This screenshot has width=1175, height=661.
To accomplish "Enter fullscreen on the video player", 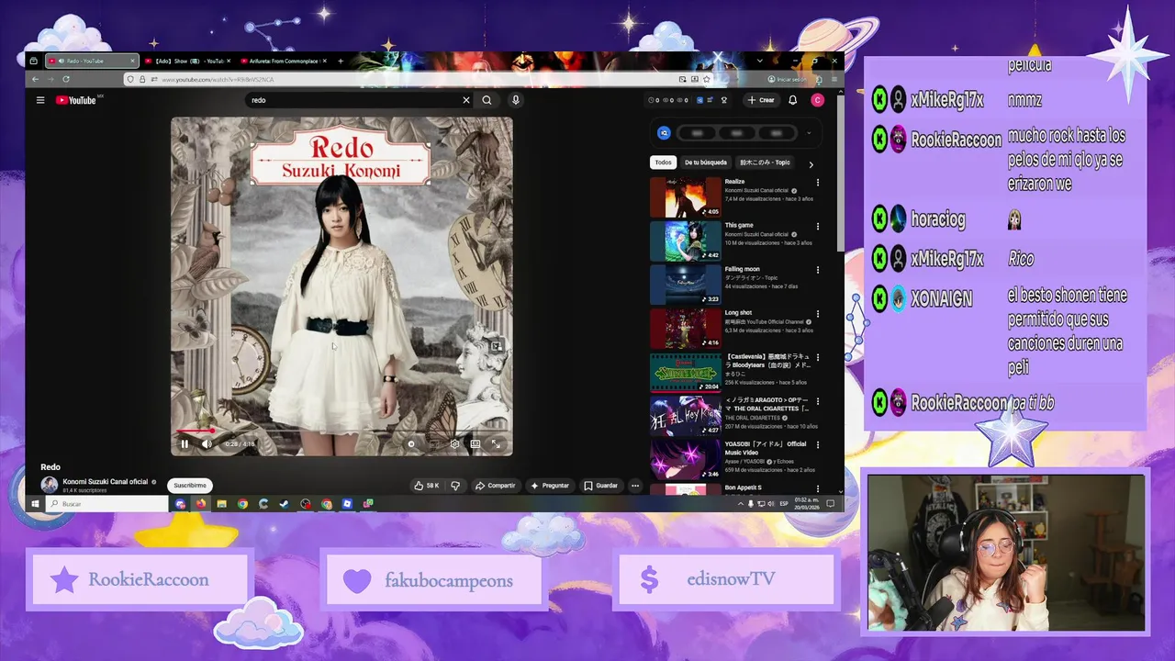I will 496,444.
